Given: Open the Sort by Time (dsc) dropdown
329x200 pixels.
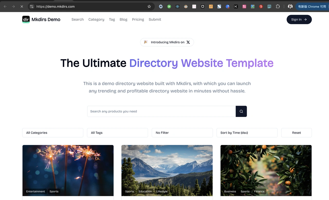Looking at the screenshot, I should click(x=247, y=133).
